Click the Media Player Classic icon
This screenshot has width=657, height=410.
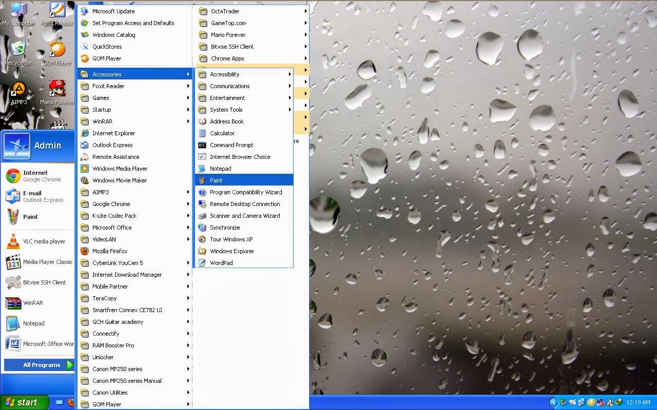(x=13, y=262)
